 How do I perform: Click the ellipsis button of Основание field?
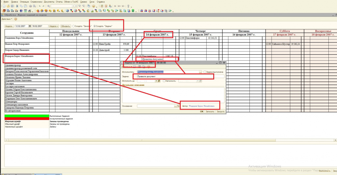pyautogui.click(x=175, y=106)
